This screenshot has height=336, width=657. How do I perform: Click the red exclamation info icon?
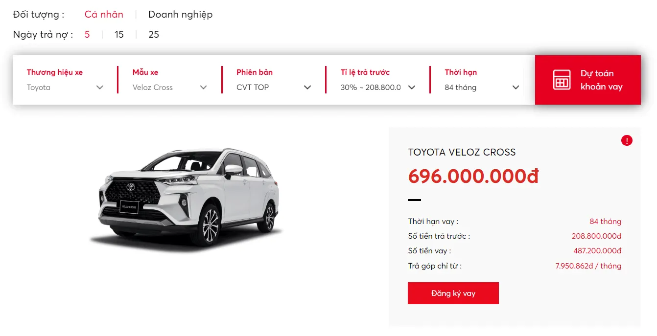pos(627,141)
